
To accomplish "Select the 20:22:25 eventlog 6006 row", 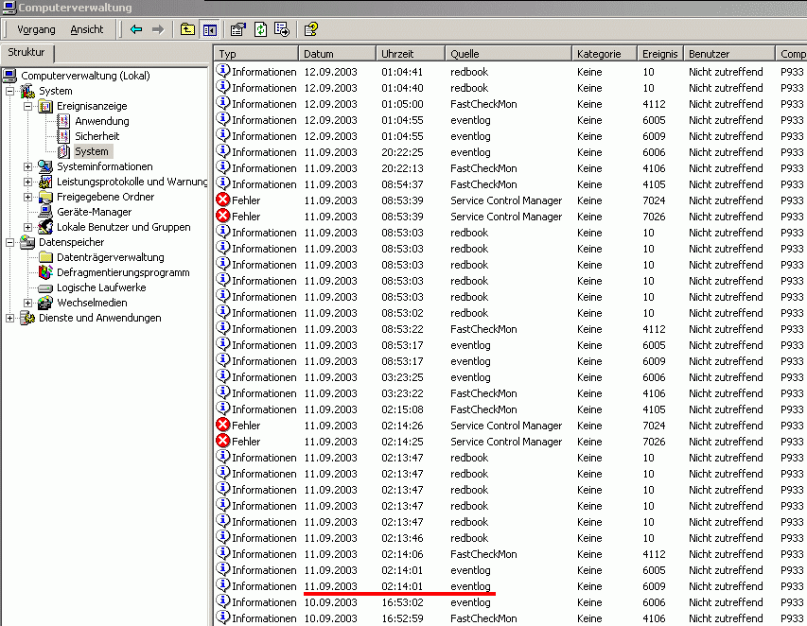I will tap(511, 152).
